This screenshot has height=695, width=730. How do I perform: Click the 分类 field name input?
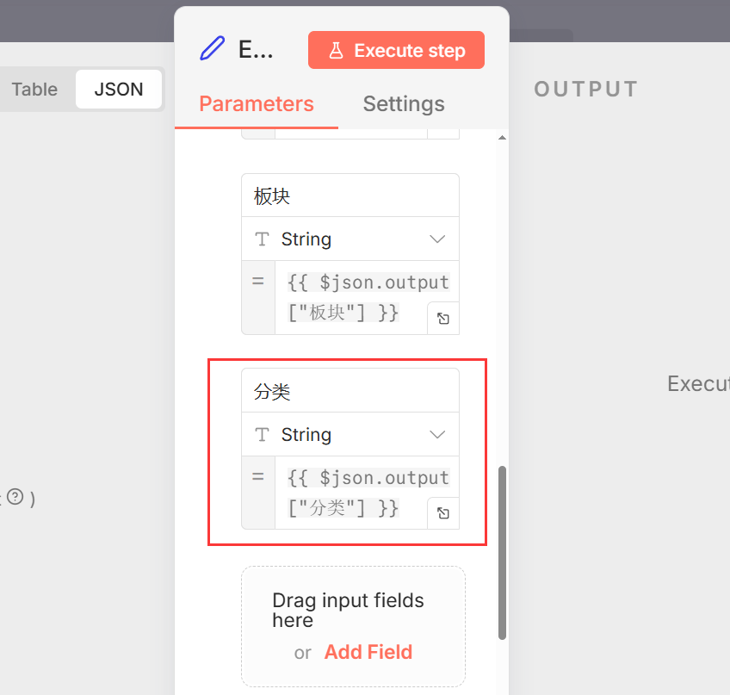350,392
